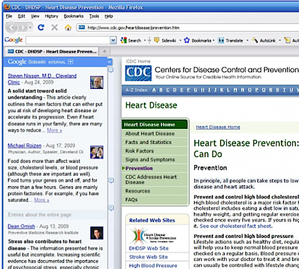299x269 pixels.
Task: Click the Reload page icon
Action: [41, 27]
